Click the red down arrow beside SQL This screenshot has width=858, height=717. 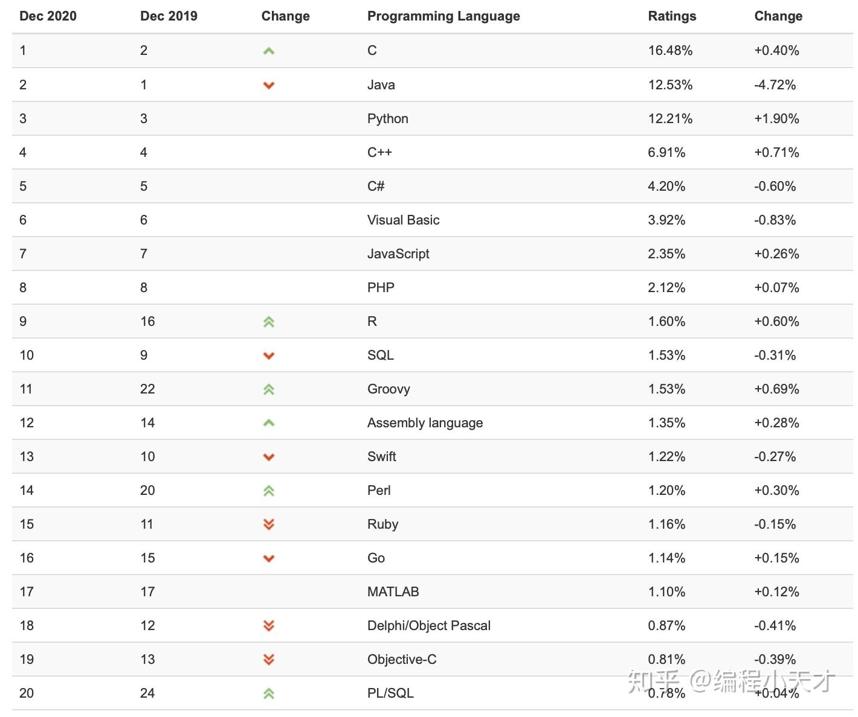269,355
